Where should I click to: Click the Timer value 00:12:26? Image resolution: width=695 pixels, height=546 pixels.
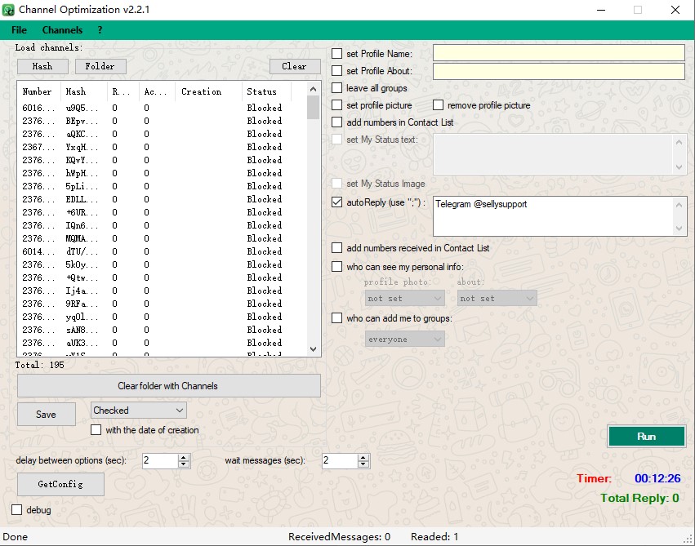657,478
